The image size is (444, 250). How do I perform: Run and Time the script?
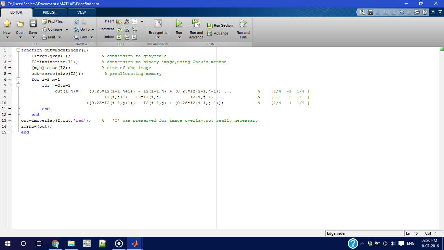243,28
